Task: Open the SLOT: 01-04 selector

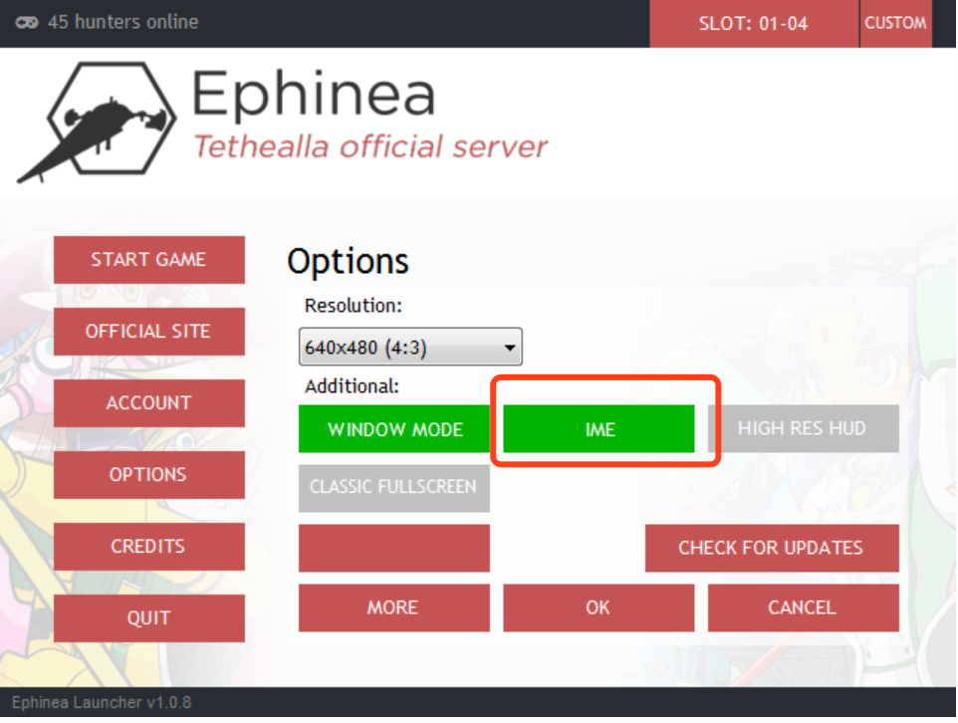Action: pyautogui.click(x=753, y=24)
